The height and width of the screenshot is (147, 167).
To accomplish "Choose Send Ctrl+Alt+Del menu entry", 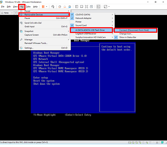I will [x=45, y=23].
